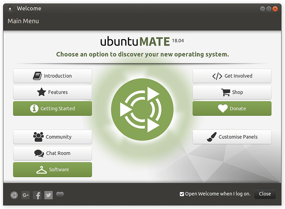
Task: Click the 'Choose an option' tagline
Action: tap(142, 54)
